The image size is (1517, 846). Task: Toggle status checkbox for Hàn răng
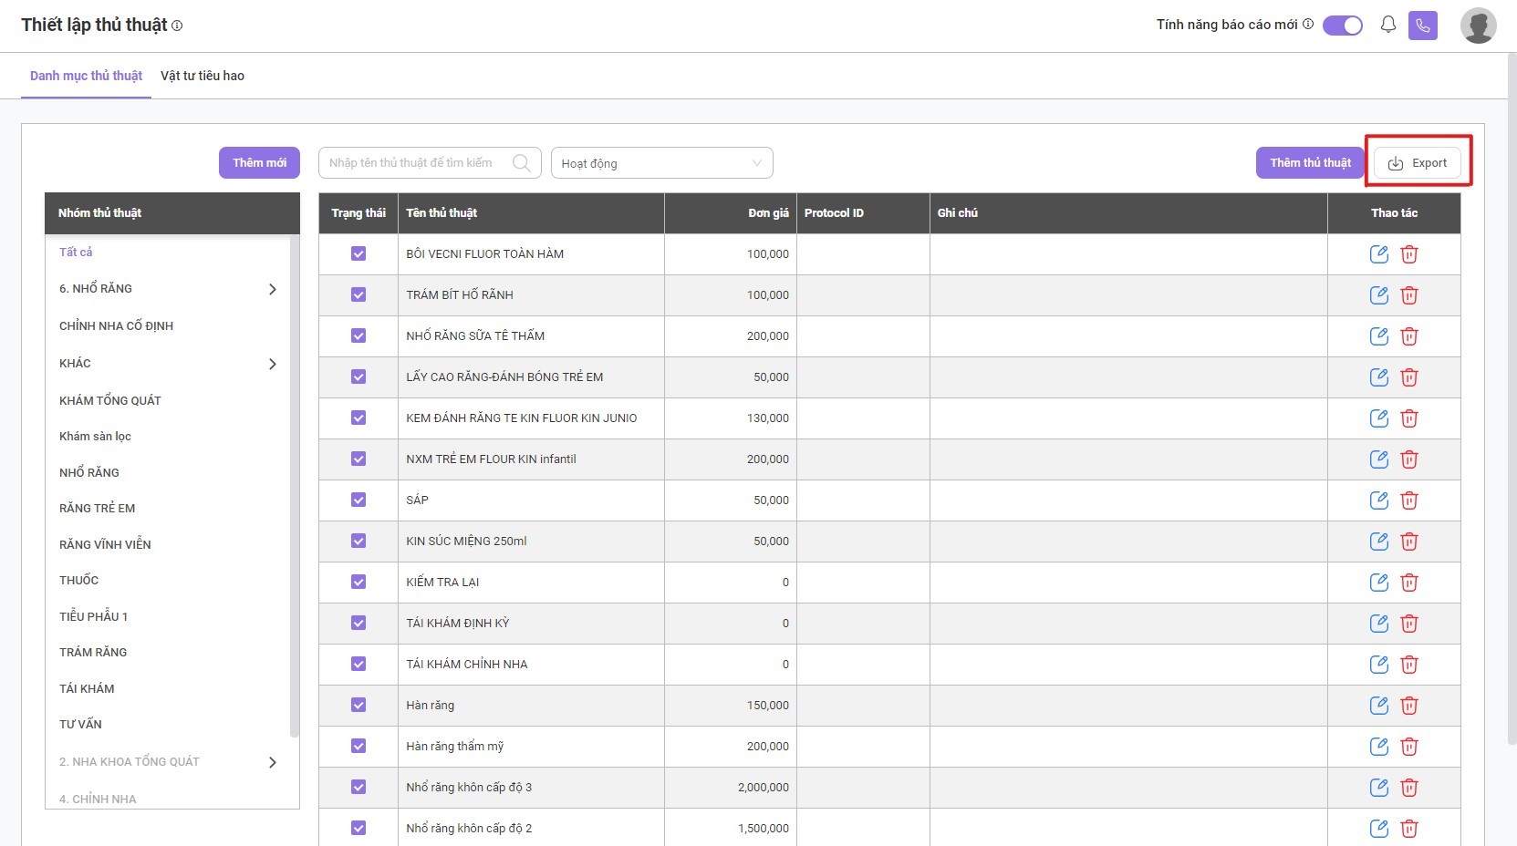(358, 705)
